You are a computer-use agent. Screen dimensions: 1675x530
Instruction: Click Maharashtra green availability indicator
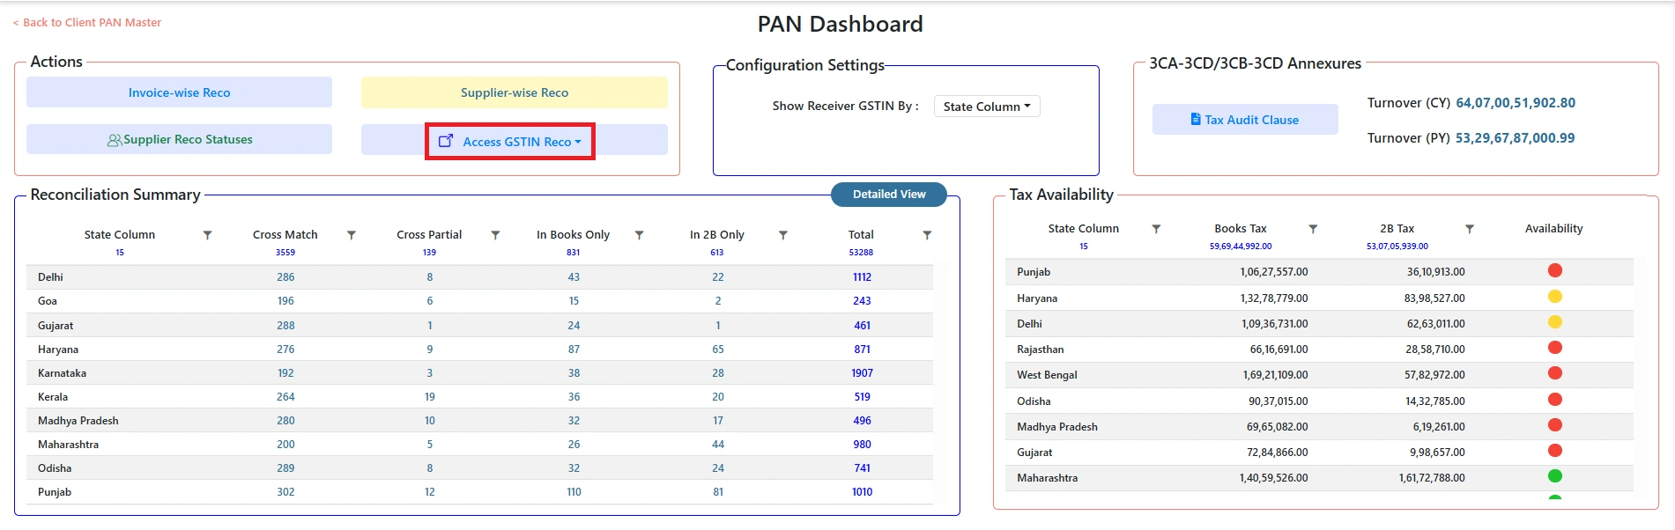pos(1555,476)
